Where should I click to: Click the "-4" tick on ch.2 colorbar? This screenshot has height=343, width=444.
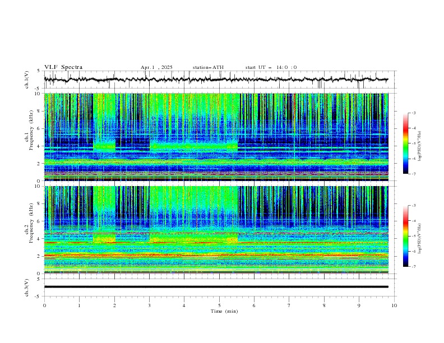(x=414, y=221)
